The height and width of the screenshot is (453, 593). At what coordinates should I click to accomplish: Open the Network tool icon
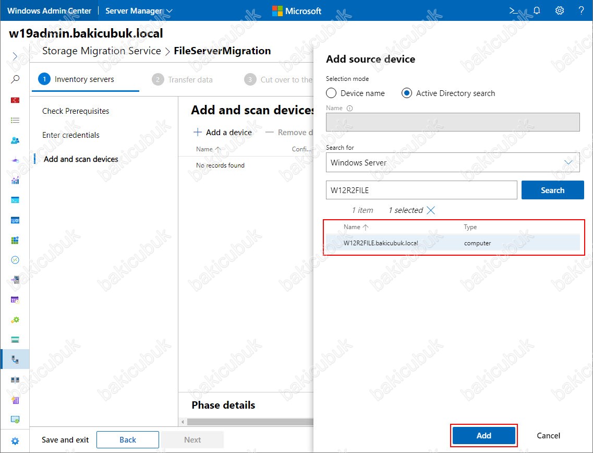tap(15, 160)
